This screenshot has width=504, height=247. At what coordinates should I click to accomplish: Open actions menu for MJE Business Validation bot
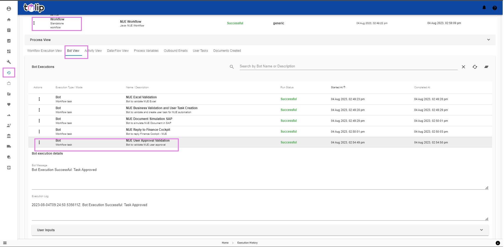click(39, 110)
